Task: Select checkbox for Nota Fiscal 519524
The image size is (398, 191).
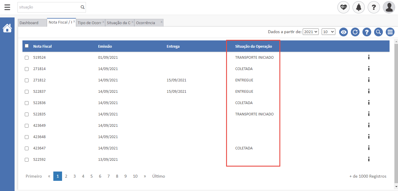Action: tap(27, 58)
